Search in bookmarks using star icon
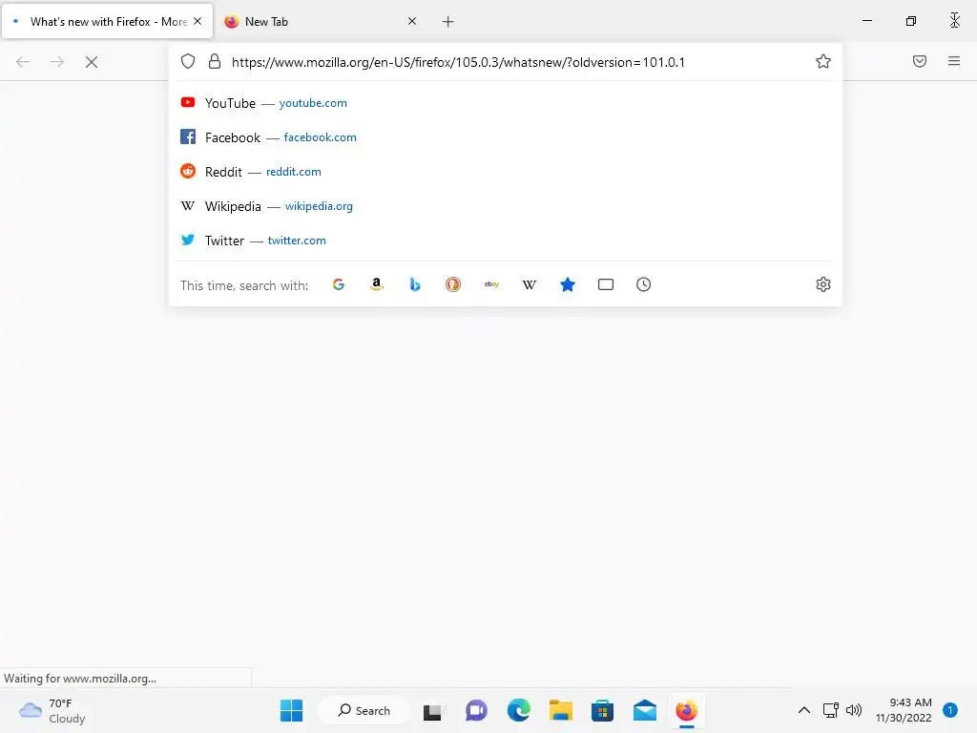Viewport: 977px width, 733px height. point(568,284)
